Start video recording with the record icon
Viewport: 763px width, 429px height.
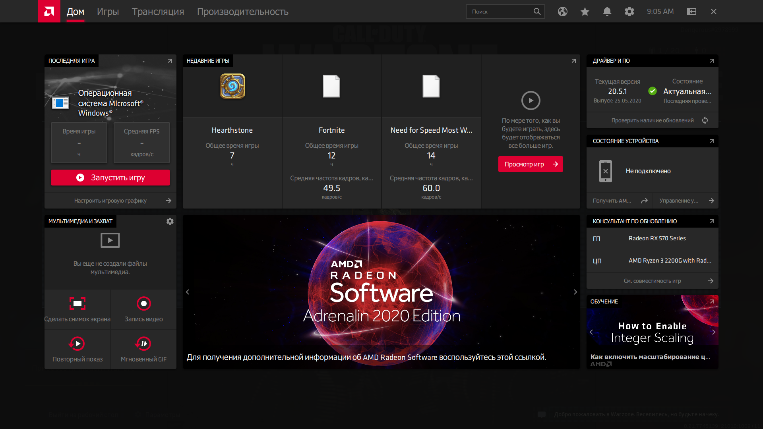click(144, 303)
